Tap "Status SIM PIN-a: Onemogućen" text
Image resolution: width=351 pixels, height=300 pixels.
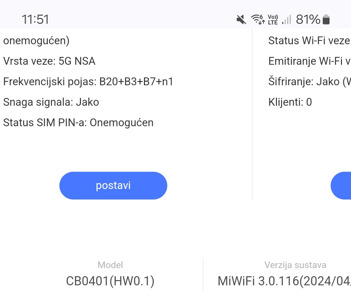point(78,123)
